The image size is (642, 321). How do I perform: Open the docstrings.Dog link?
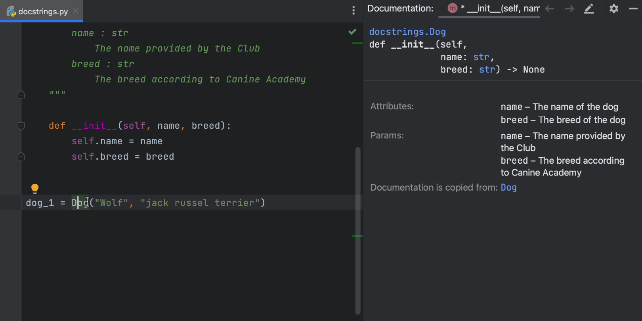[x=407, y=32]
